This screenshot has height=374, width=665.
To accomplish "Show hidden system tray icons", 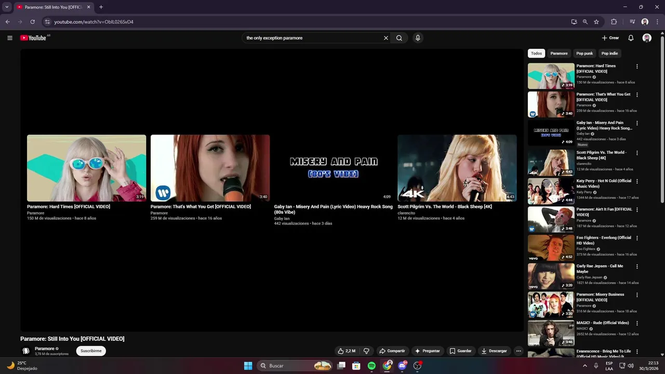I will (x=585, y=366).
